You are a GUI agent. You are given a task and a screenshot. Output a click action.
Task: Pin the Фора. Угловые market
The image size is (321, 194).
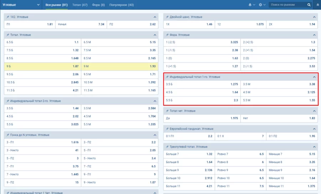tap(167, 35)
